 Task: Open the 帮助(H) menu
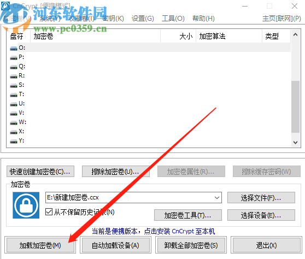[x=203, y=19]
